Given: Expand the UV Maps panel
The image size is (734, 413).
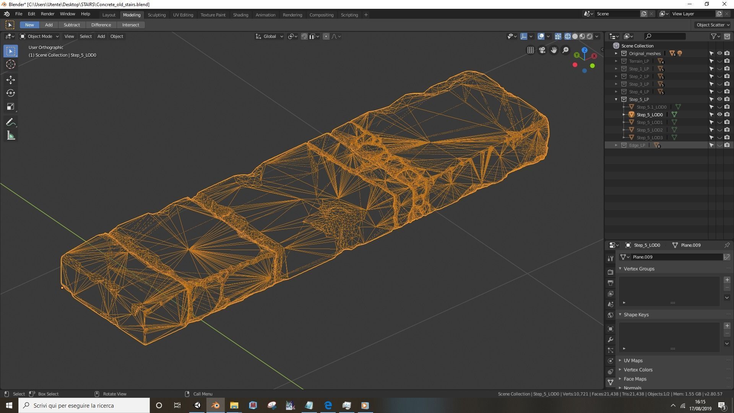Looking at the screenshot, I should coord(633,360).
